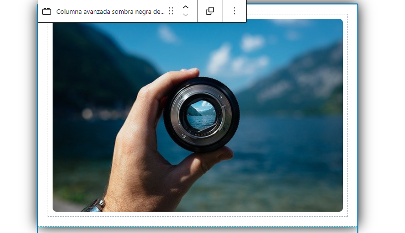The image size is (405, 233).
Task: Move the block down with the down chevron
Action: point(186,15)
